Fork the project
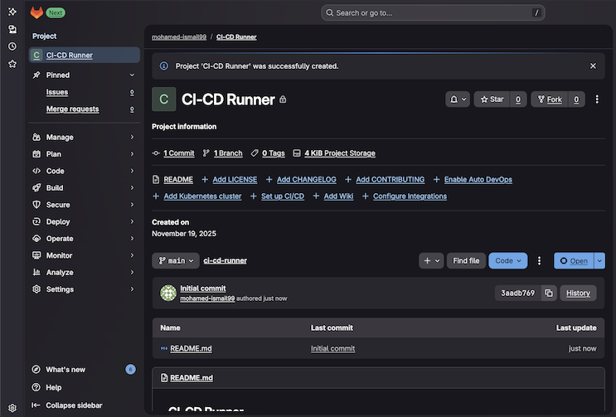Screen dimensions: 616x417 click(x=550, y=99)
